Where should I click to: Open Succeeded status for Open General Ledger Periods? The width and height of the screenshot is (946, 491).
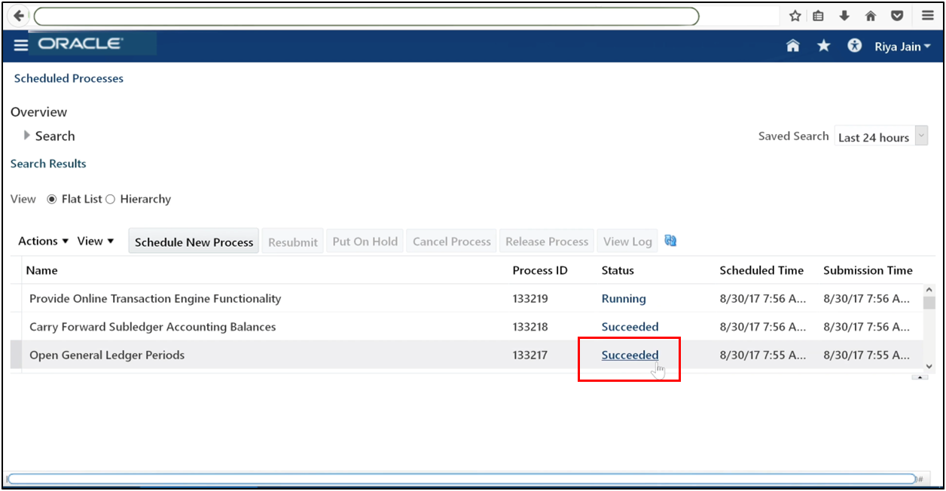pos(630,355)
